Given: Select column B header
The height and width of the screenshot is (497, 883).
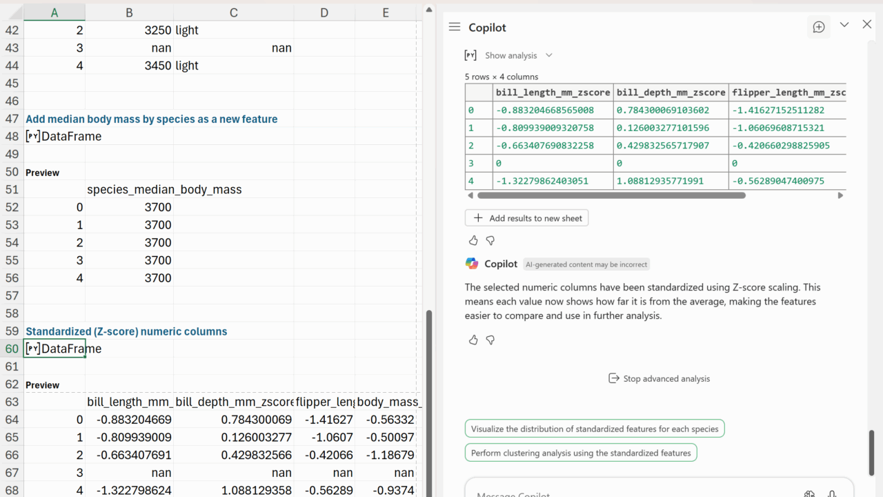Looking at the screenshot, I should pos(129,12).
